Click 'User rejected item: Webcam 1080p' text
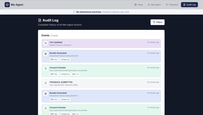Screen dimensions: 203x115 [63, 85]
